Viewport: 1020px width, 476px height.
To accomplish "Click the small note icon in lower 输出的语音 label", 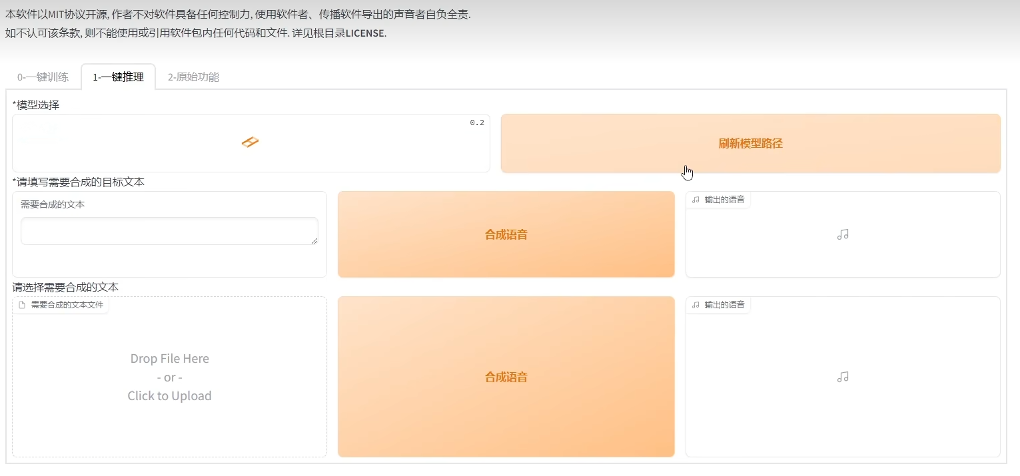I will click(x=696, y=305).
